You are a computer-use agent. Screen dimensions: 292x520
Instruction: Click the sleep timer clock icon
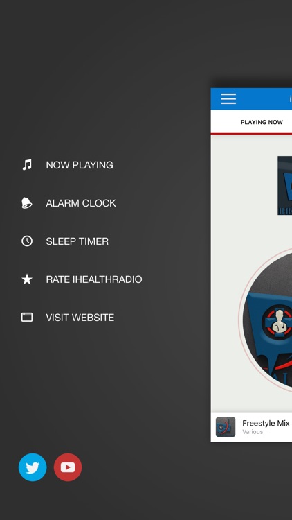27,241
